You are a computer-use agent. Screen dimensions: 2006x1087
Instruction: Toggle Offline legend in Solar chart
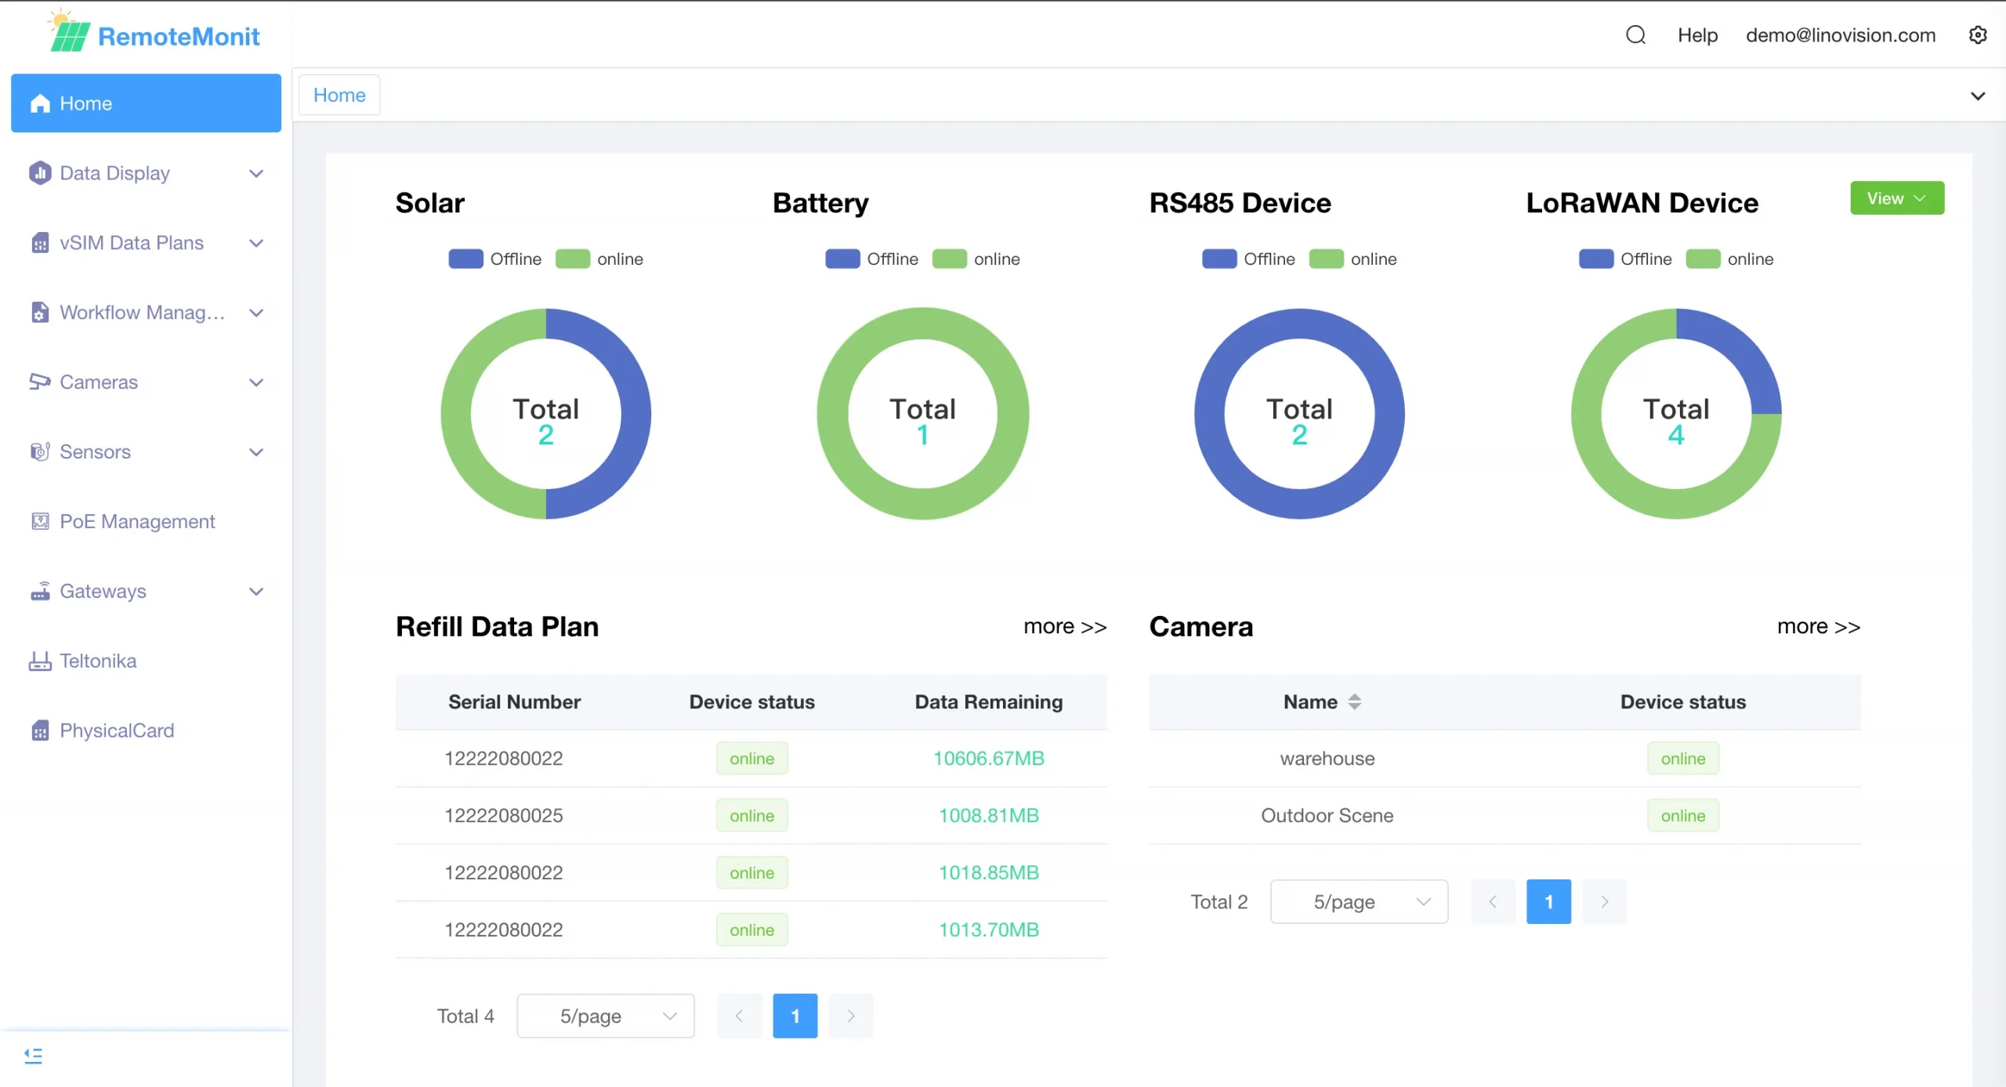(x=465, y=259)
